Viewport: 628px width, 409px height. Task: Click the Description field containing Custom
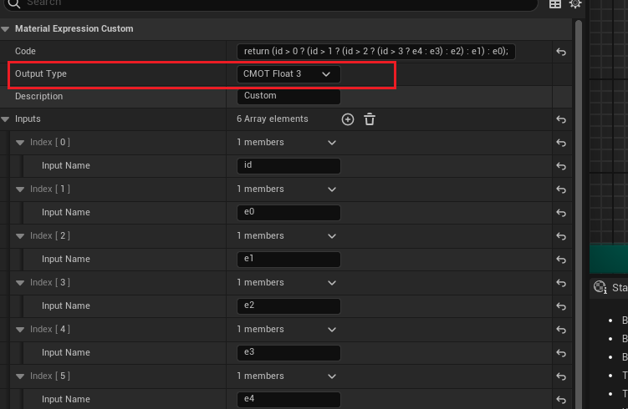[x=288, y=96]
